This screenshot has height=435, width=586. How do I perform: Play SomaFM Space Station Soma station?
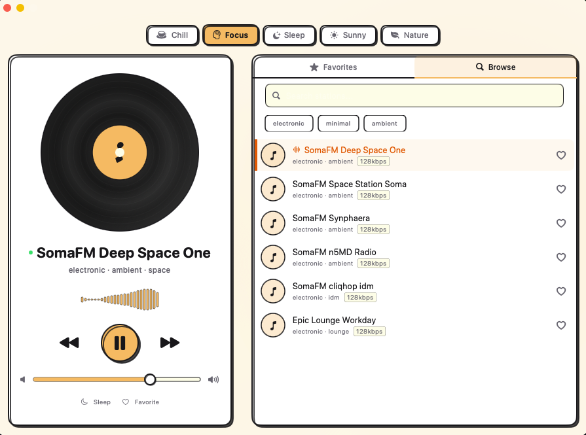(415, 189)
